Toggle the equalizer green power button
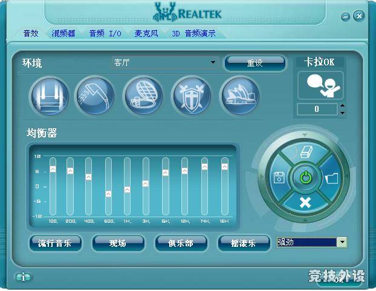 tap(305, 178)
